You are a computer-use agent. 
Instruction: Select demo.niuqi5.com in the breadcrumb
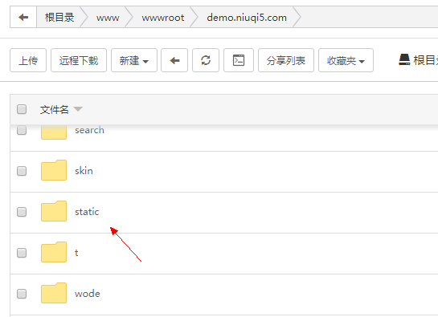247,18
